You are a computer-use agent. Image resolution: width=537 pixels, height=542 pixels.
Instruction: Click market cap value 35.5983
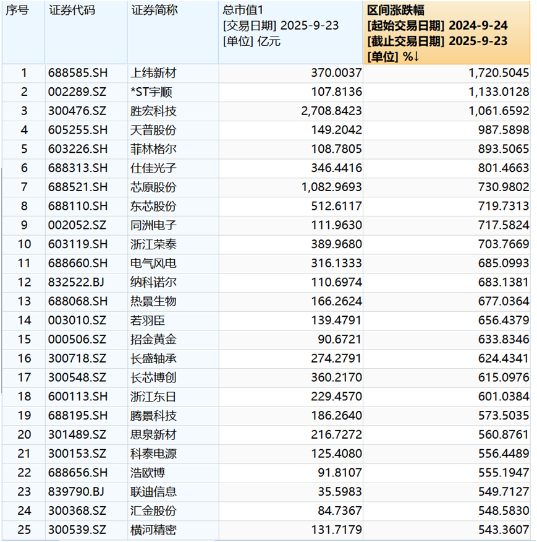point(340,491)
